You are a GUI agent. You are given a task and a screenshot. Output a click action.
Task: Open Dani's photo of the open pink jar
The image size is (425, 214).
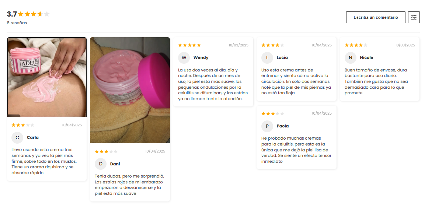[x=130, y=90]
